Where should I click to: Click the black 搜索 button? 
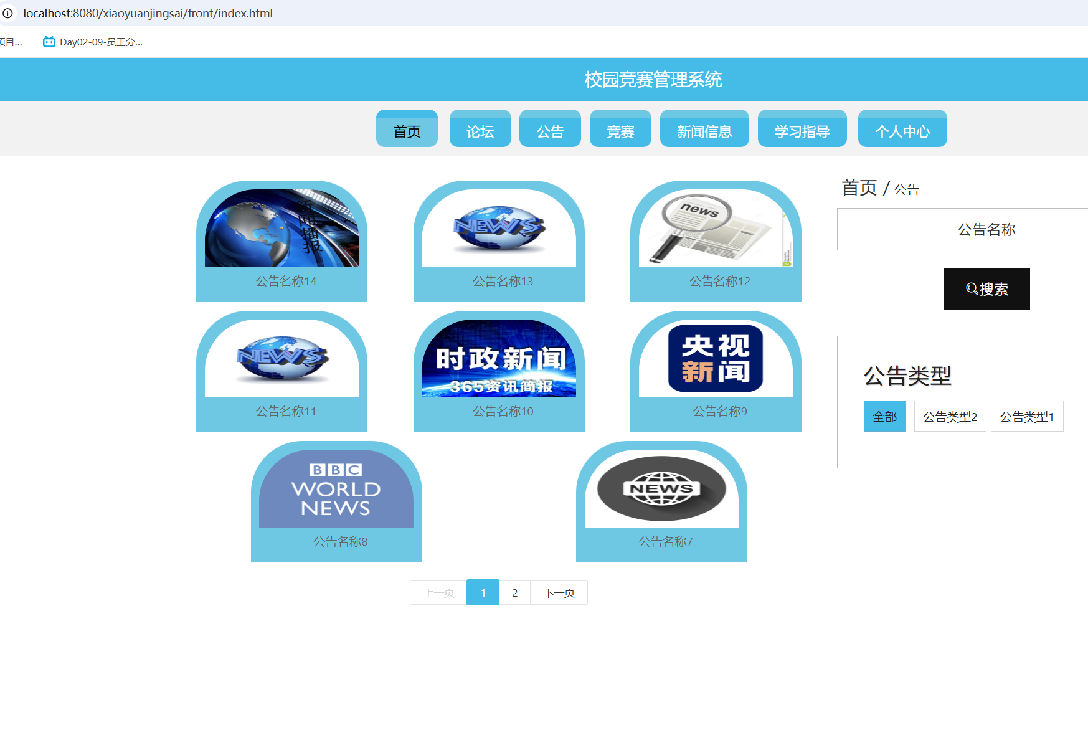[x=986, y=289]
